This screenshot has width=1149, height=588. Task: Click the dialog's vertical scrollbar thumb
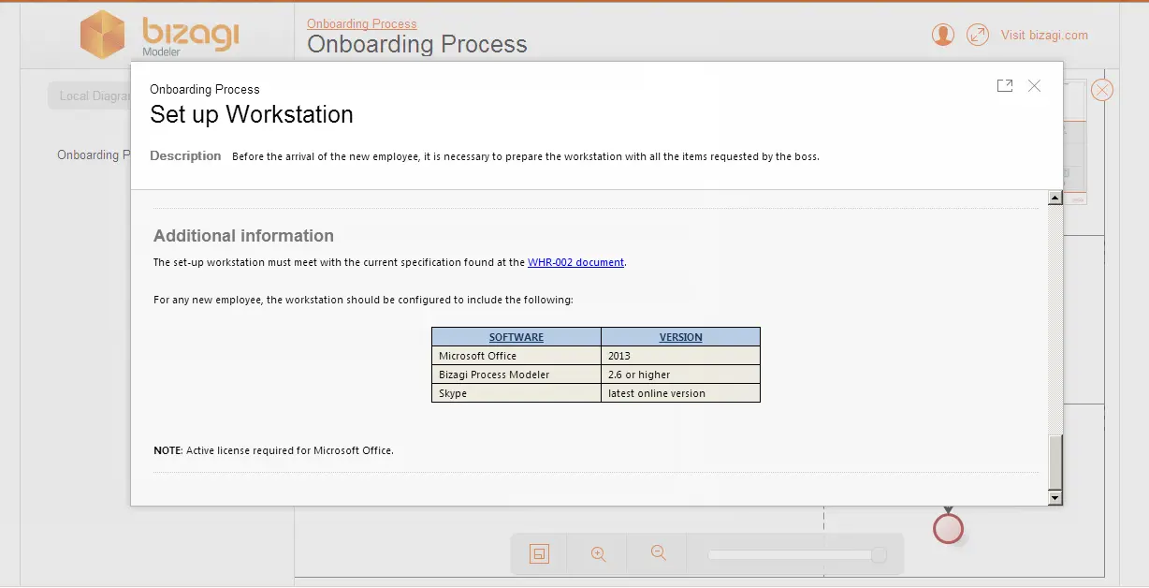pos(1055,463)
